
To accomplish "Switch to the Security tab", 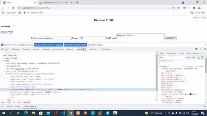I will click(93, 49).
